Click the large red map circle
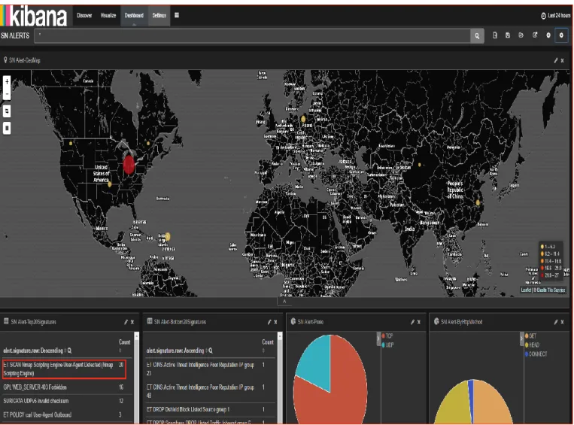574x425 pixels. [129, 165]
